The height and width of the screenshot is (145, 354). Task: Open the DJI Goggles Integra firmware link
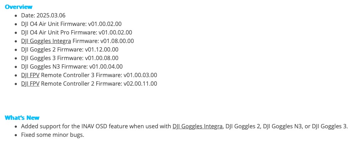[x=46, y=41]
